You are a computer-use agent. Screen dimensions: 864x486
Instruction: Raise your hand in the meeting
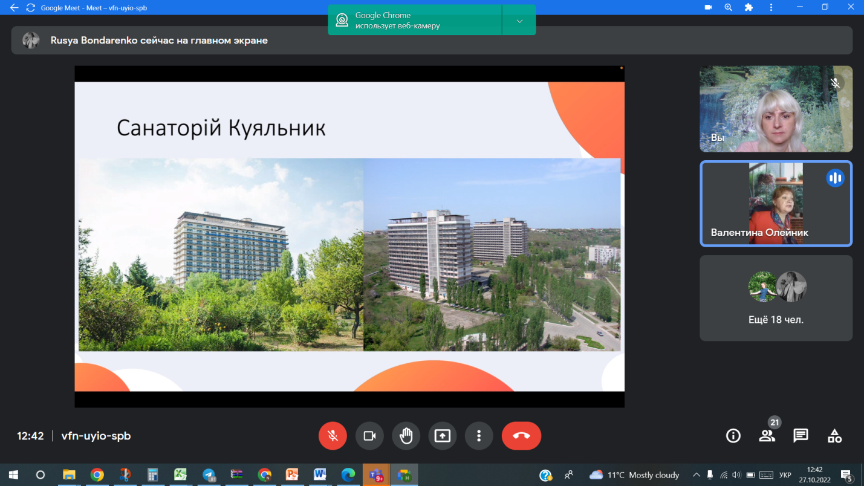[406, 436]
